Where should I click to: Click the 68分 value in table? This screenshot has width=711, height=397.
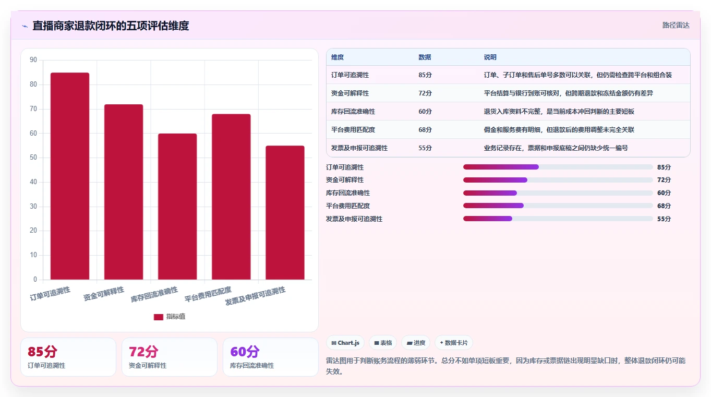[x=425, y=130]
